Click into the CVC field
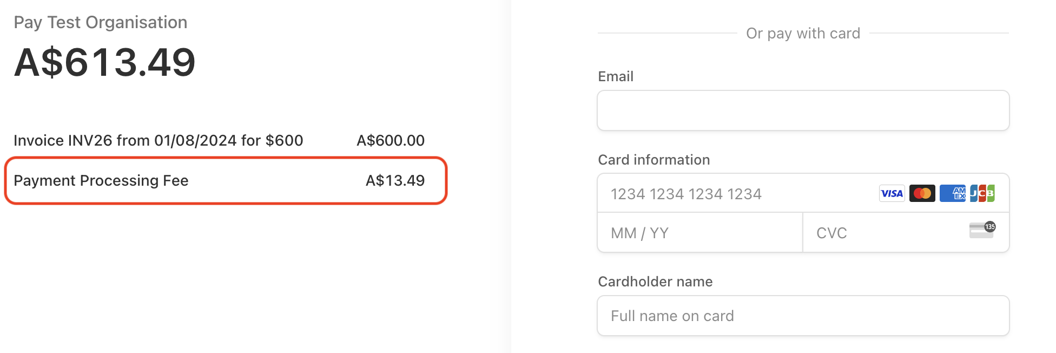Image resolution: width=1056 pixels, height=353 pixels. pyautogui.click(x=882, y=233)
